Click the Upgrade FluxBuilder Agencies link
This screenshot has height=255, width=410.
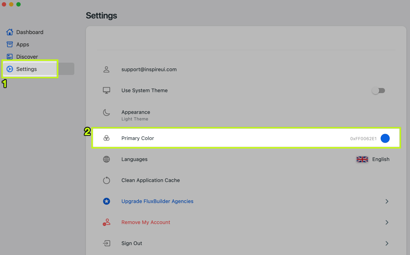[157, 201]
